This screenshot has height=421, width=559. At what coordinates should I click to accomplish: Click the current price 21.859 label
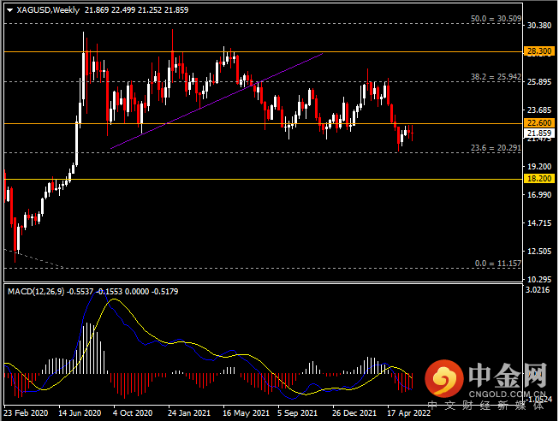(x=539, y=133)
